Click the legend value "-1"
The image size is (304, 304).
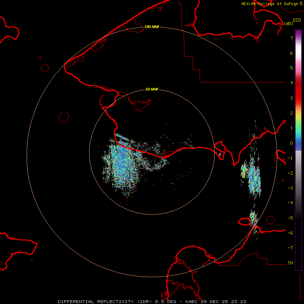coord(290,158)
